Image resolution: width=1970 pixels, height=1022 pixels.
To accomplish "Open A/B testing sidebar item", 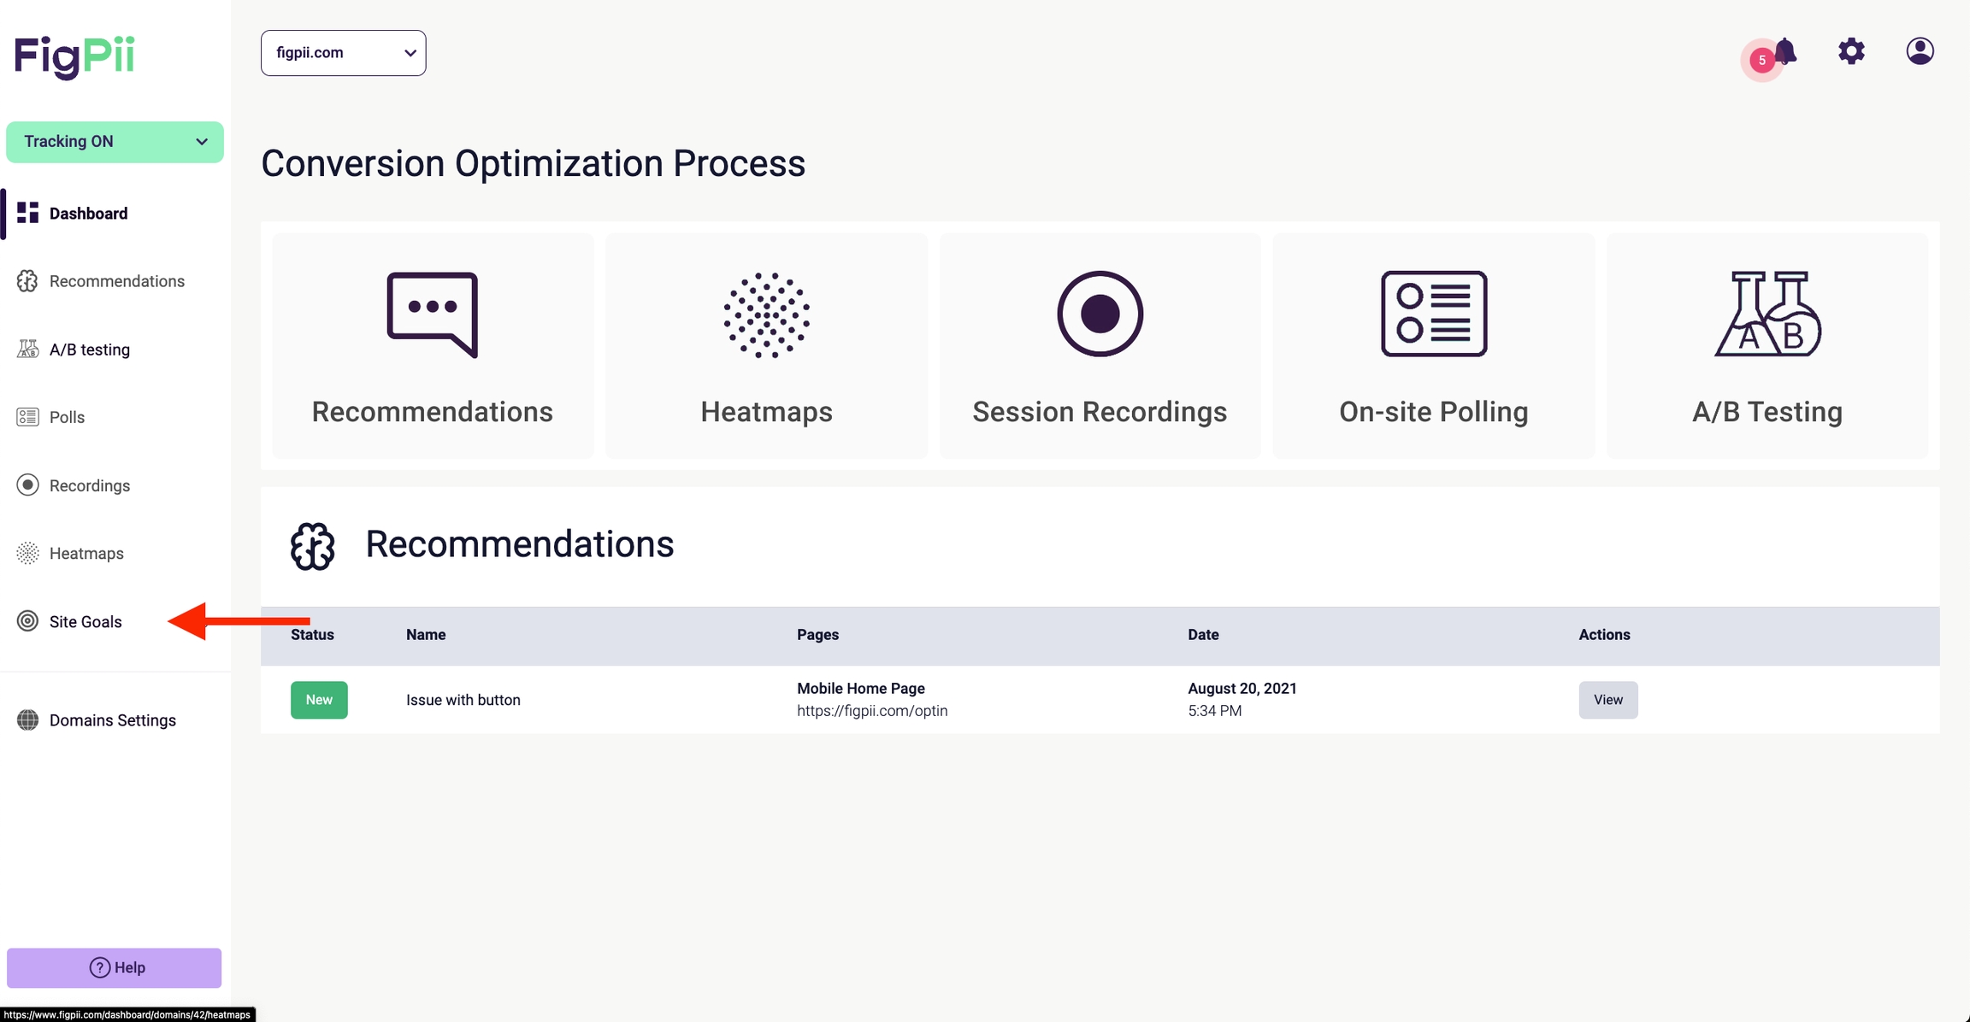I will pyautogui.click(x=89, y=349).
